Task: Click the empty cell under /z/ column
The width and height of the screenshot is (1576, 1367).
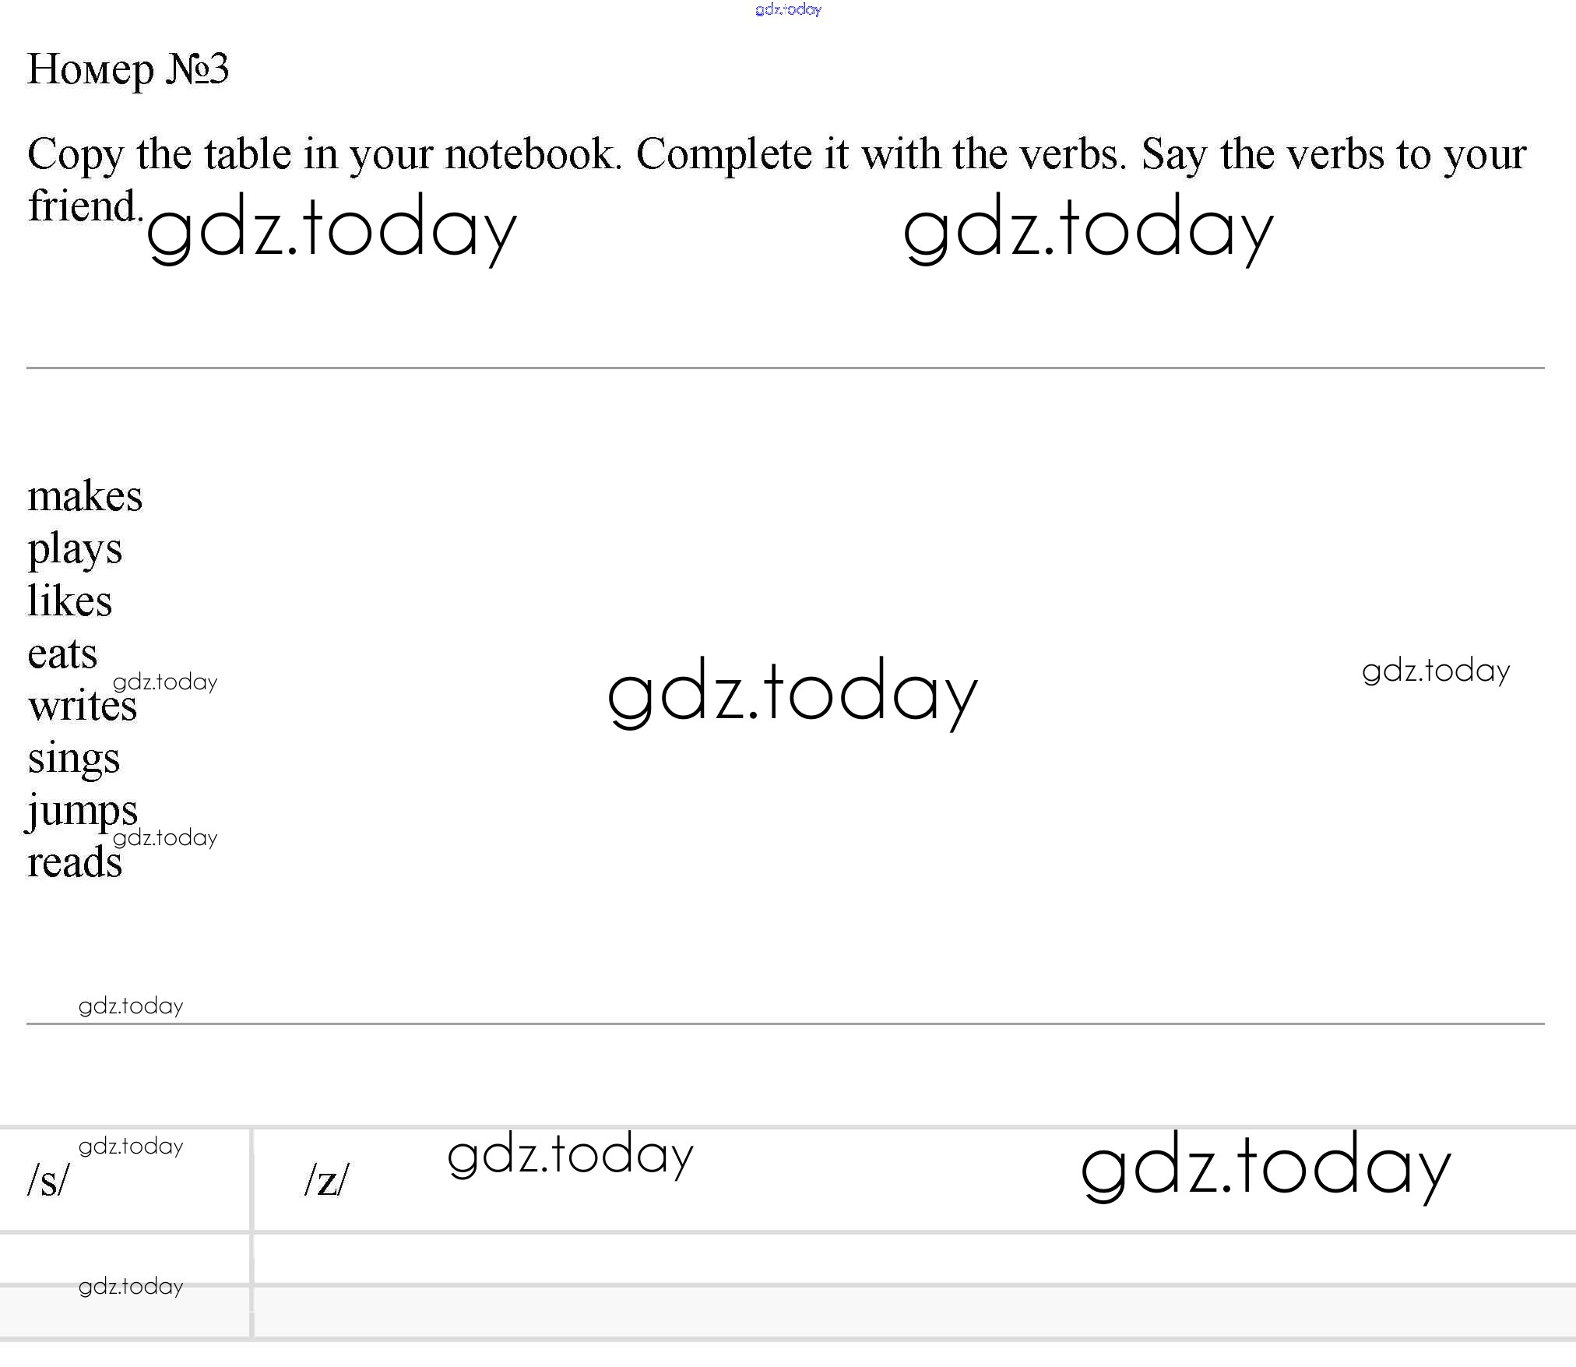Action: coord(915,1259)
